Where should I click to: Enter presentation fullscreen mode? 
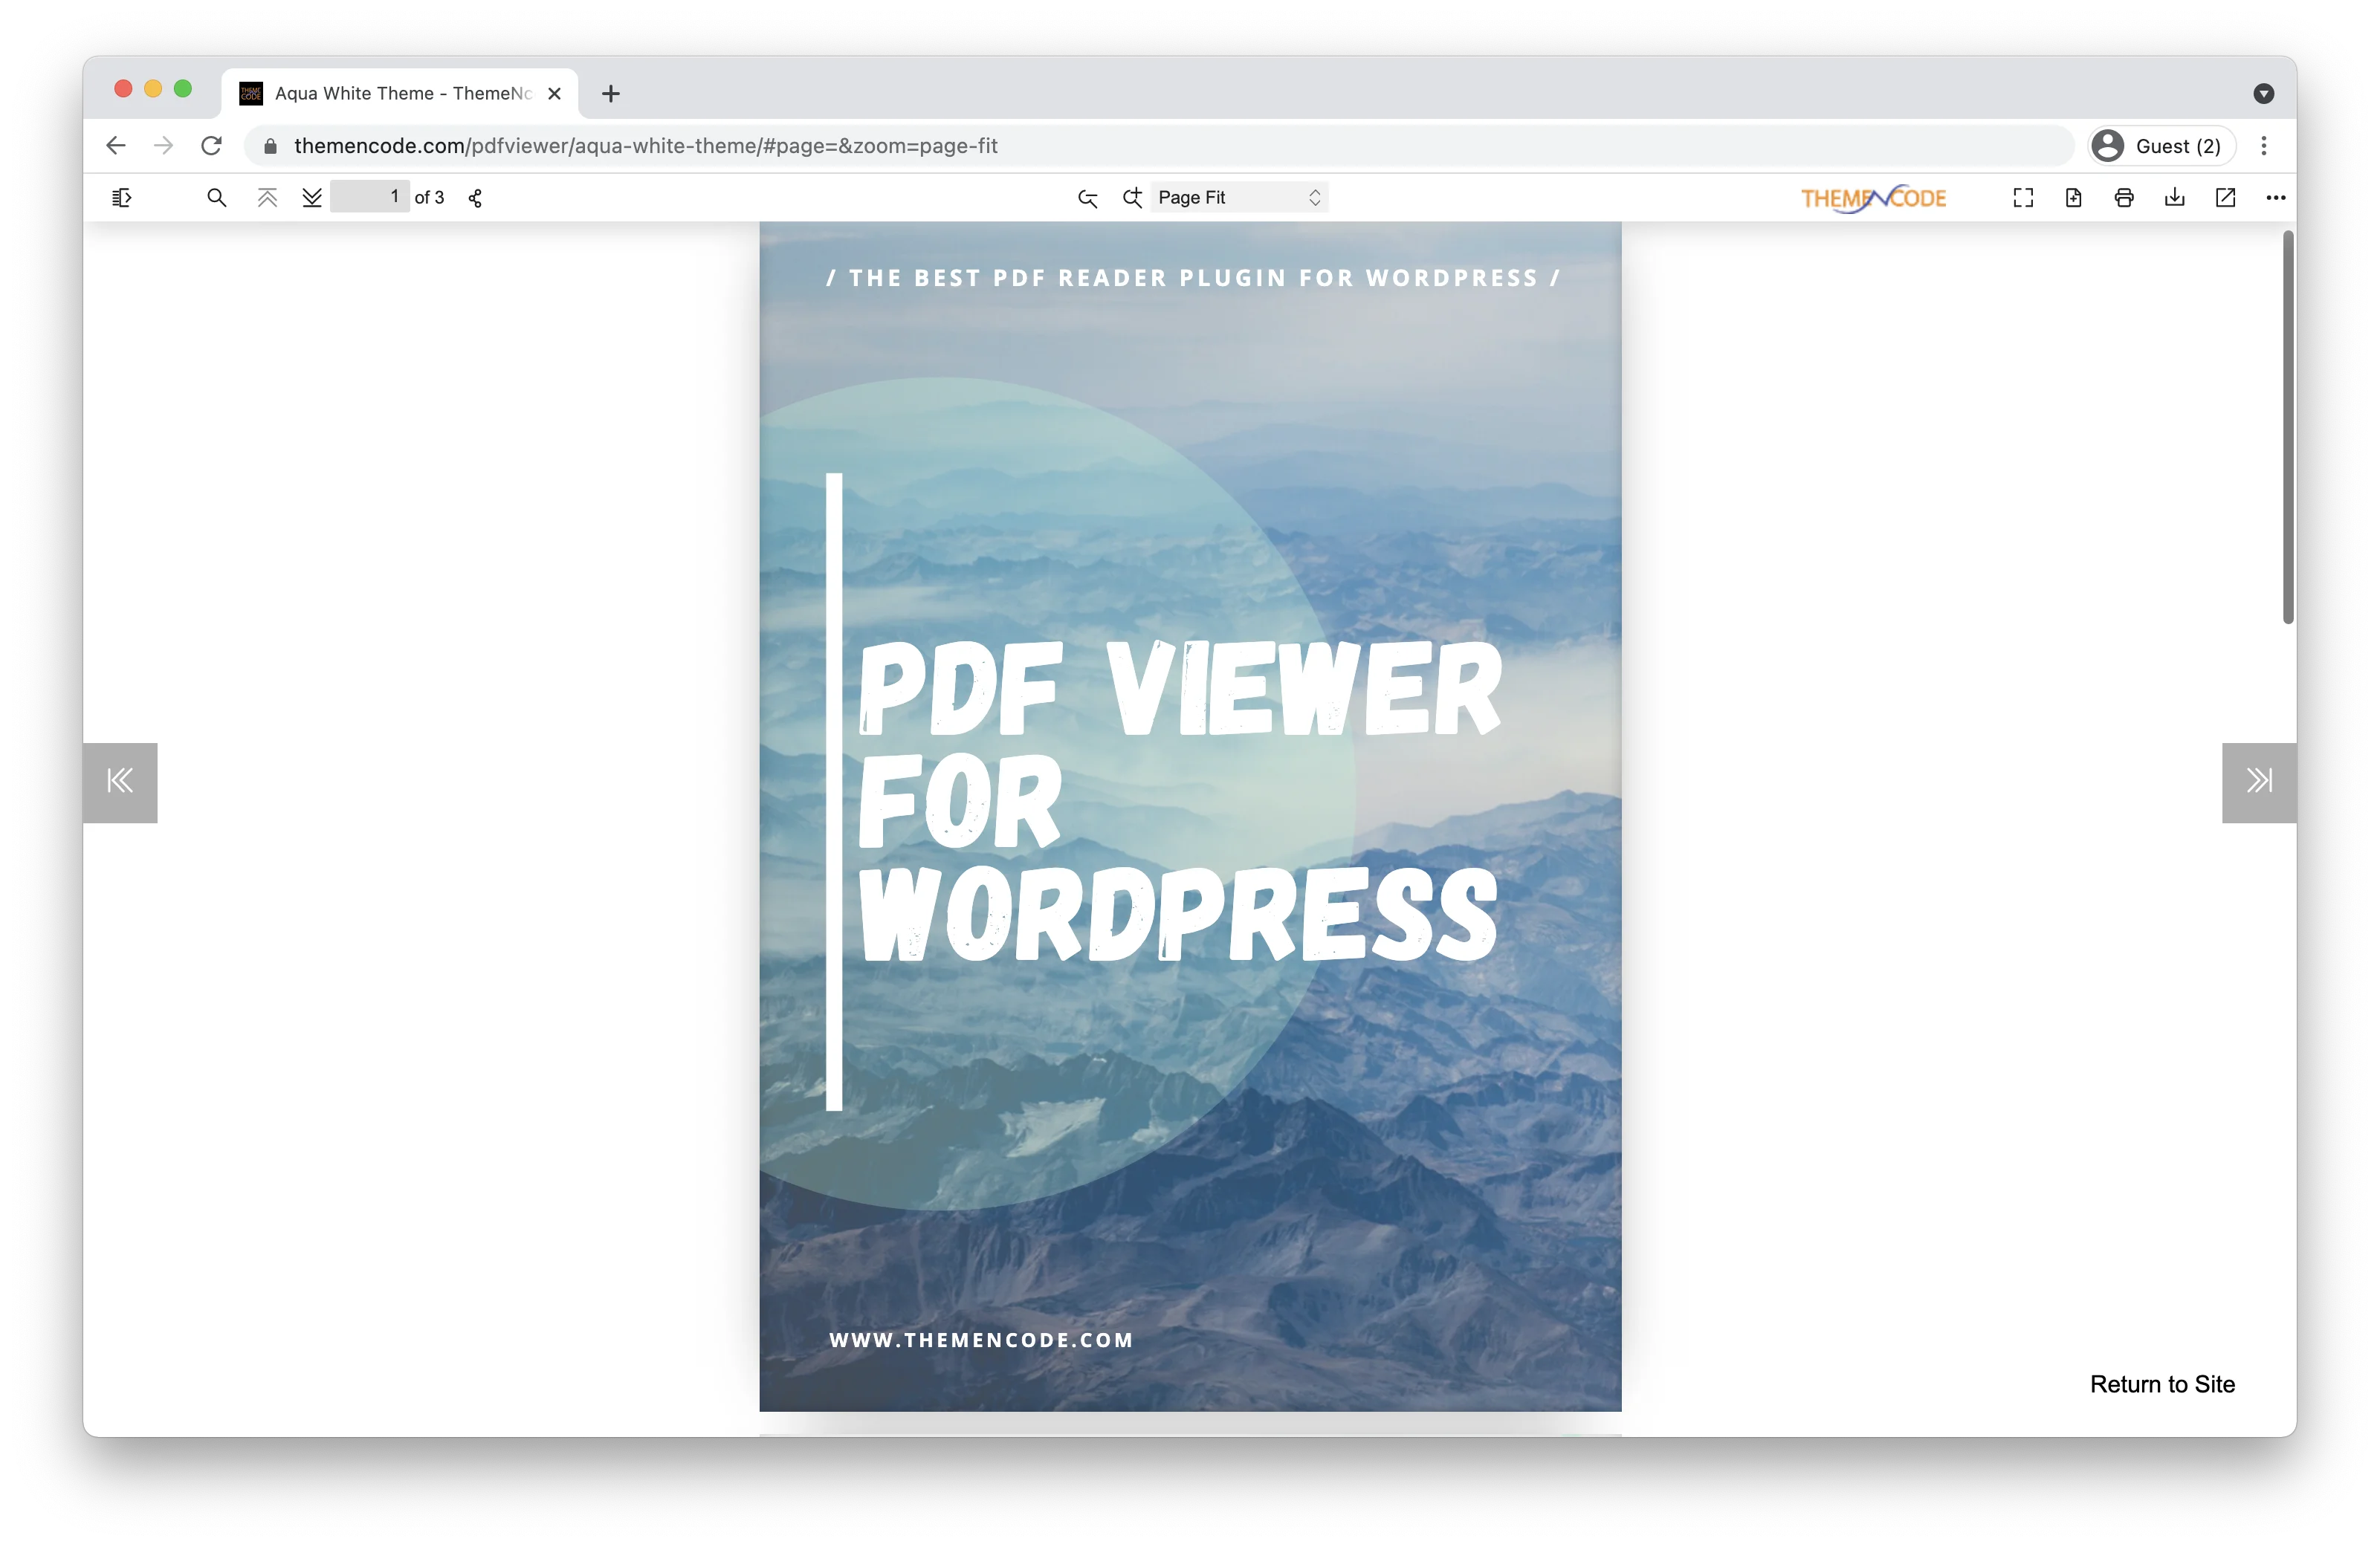pos(2022,197)
